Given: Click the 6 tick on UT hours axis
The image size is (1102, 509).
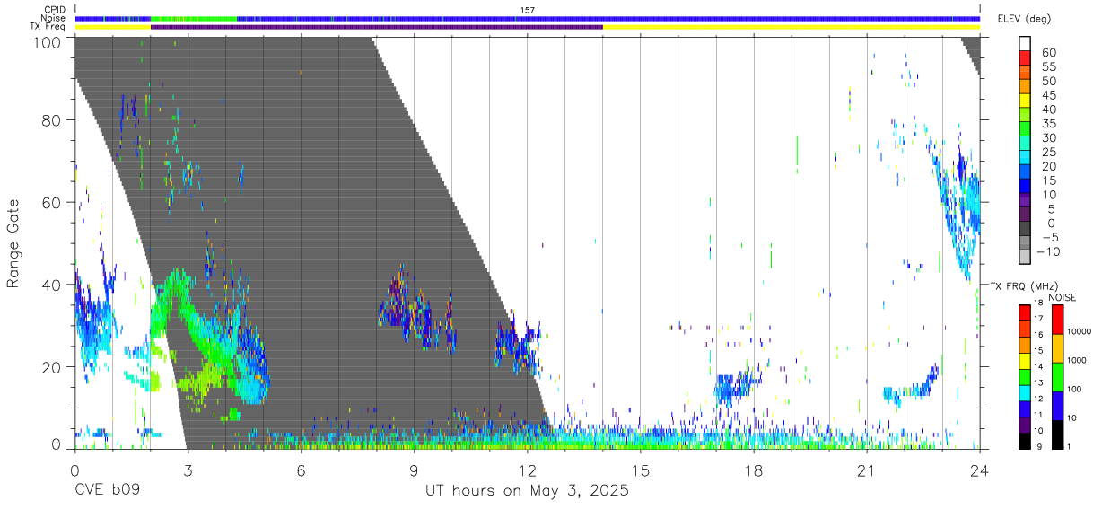Looking at the screenshot, I should coord(301,470).
